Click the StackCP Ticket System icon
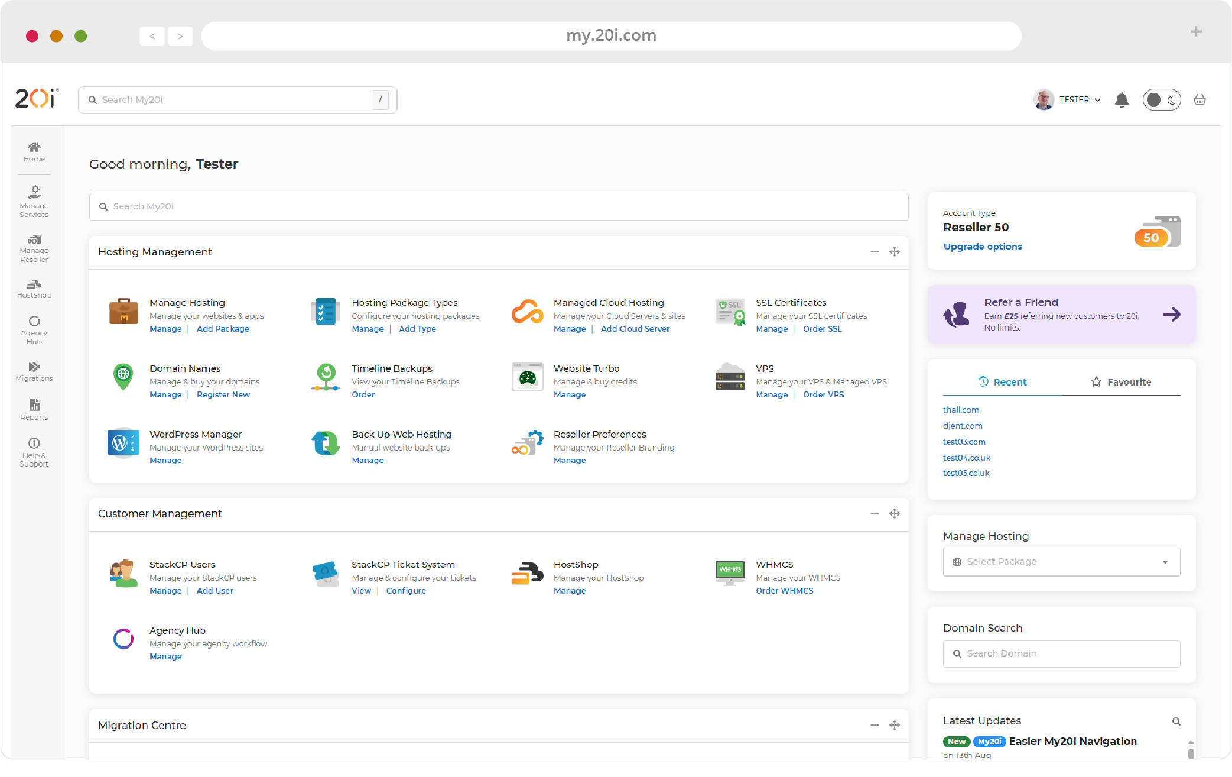1232x777 pixels. click(326, 573)
